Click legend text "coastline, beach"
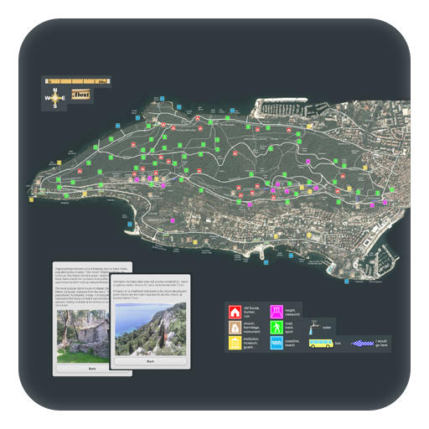429x429 pixels. [292, 343]
